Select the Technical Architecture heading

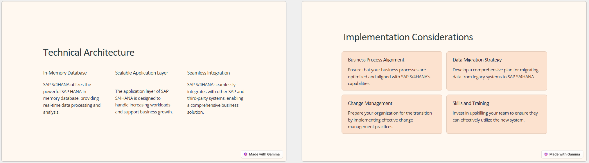89,52
